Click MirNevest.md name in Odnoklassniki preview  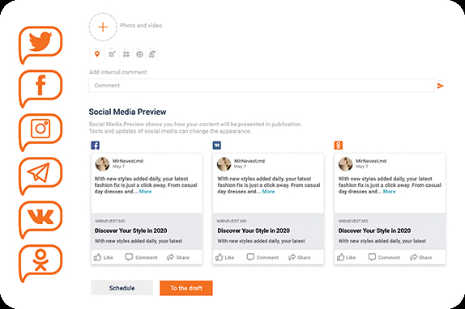click(x=371, y=161)
